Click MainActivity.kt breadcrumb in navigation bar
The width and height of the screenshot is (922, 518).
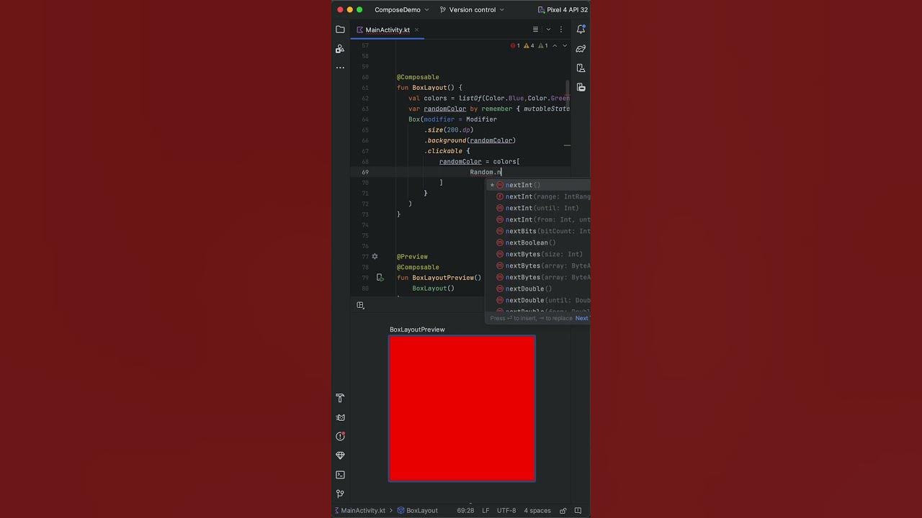pyautogui.click(x=359, y=511)
